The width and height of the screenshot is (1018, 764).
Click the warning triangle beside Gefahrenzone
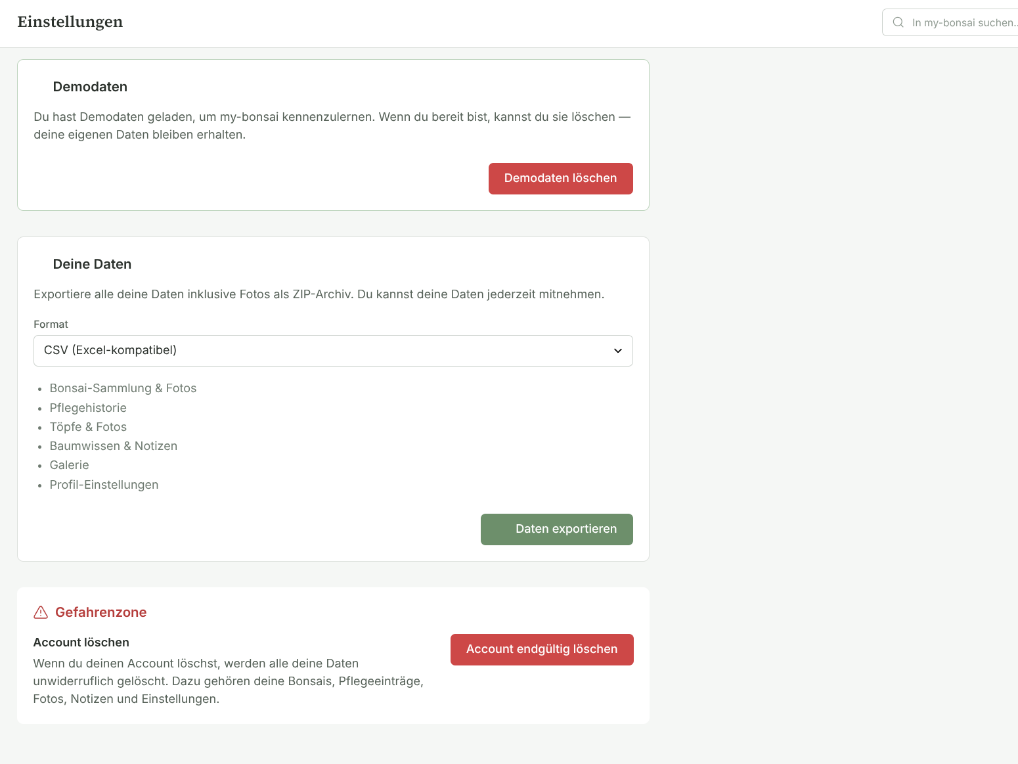(x=40, y=612)
